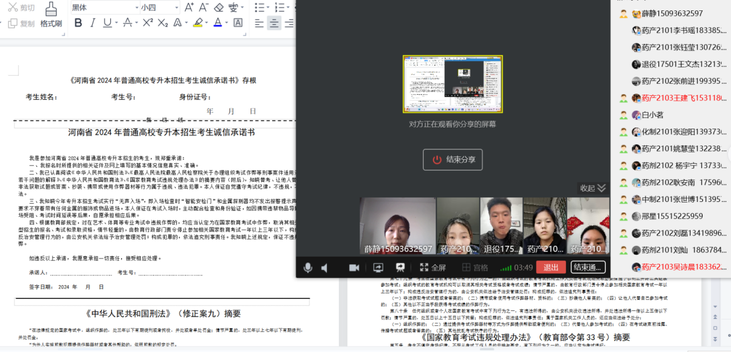Toggle camera video in call bar
This screenshot has width=731, height=352.
(x=354, y=267)
